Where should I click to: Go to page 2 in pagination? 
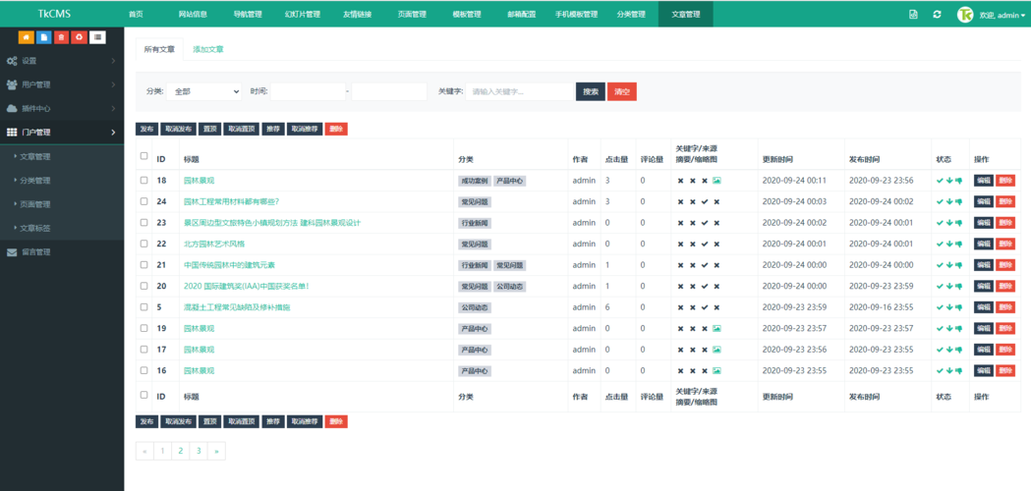click(x=180, y=451)
